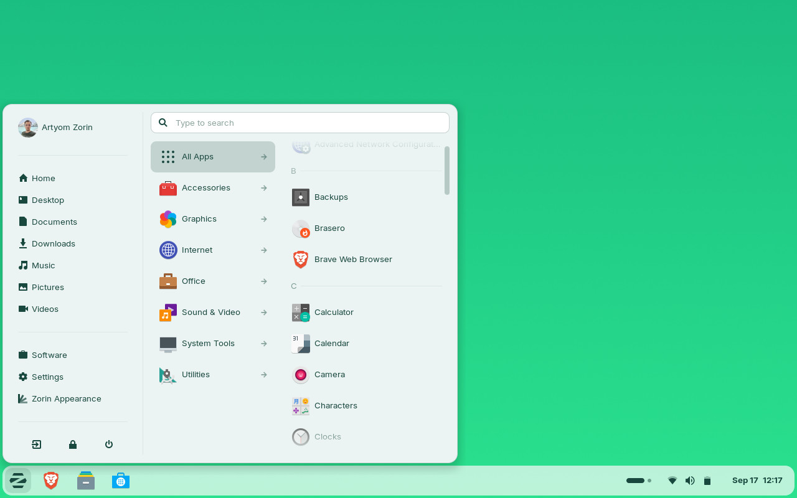Expand the Utilities category
This screenshot has height=498, width=797.
195,374
